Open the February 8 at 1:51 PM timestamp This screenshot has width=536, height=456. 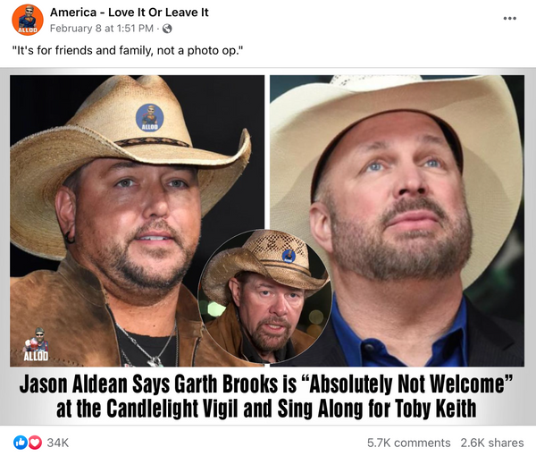pyautogui.click(x=102, y=29)
